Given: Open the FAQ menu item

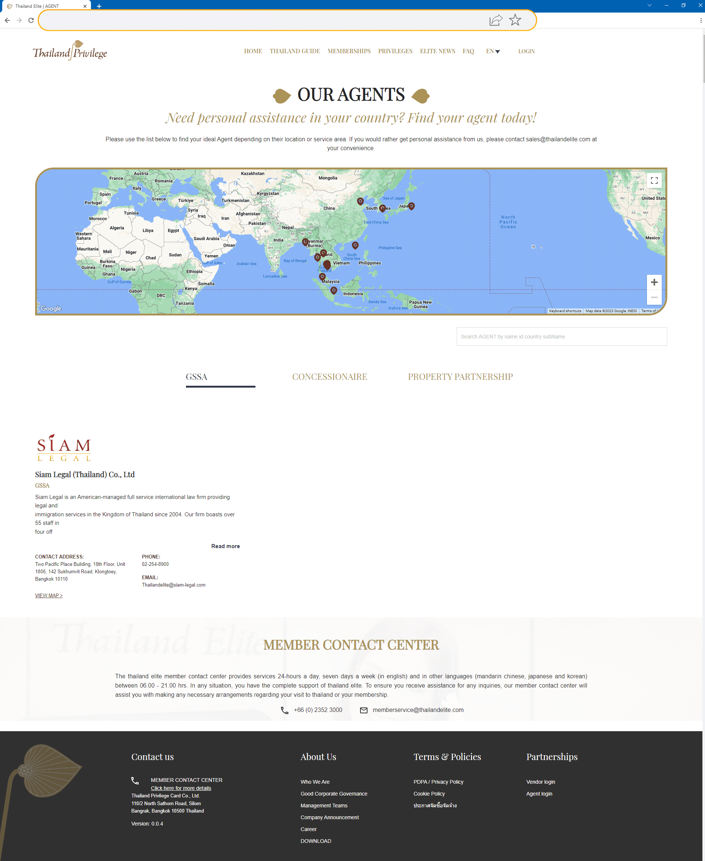Looking at the screenshot, I should pos(468,51).
